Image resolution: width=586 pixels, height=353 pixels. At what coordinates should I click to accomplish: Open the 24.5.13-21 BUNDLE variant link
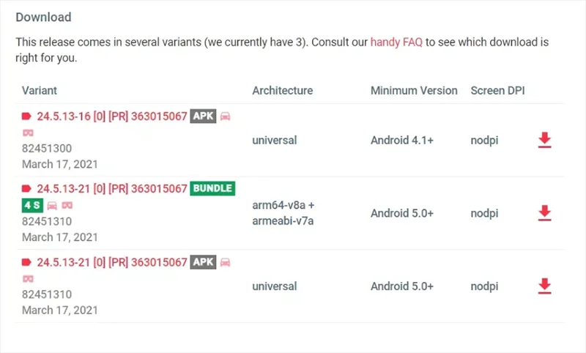(112, 189)
